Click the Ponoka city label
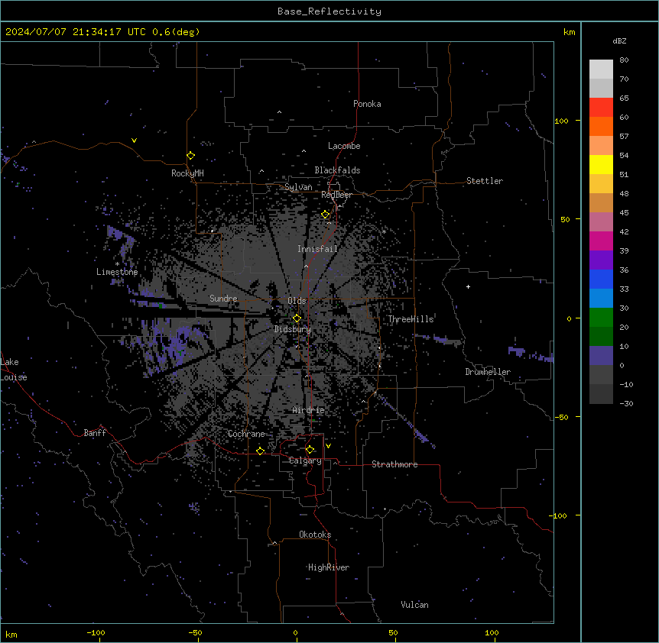The image size is (659, 643). (367, 104)
